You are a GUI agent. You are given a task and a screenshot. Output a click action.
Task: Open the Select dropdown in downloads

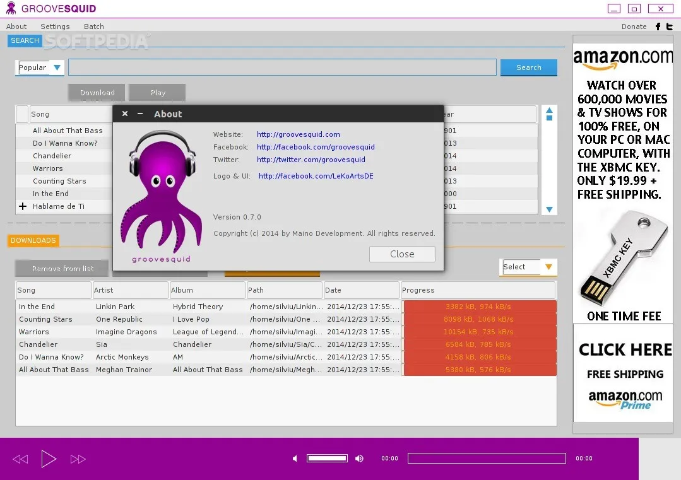548,267
